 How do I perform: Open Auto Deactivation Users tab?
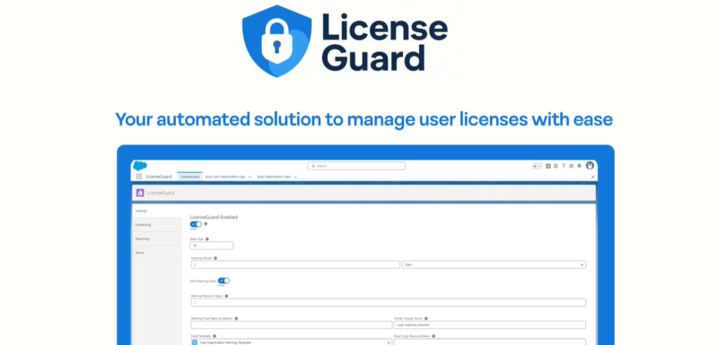(274, 177)
